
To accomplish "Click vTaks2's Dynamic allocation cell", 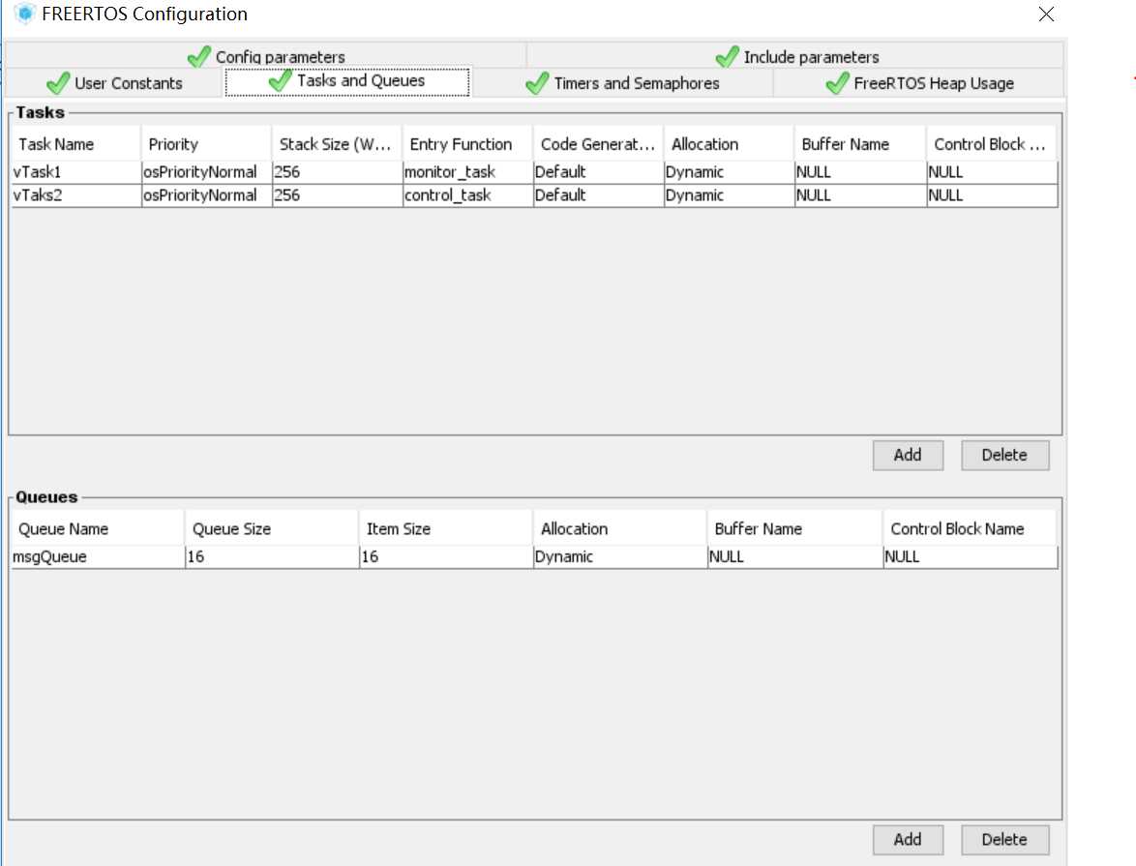I will [x=729, y=195].
